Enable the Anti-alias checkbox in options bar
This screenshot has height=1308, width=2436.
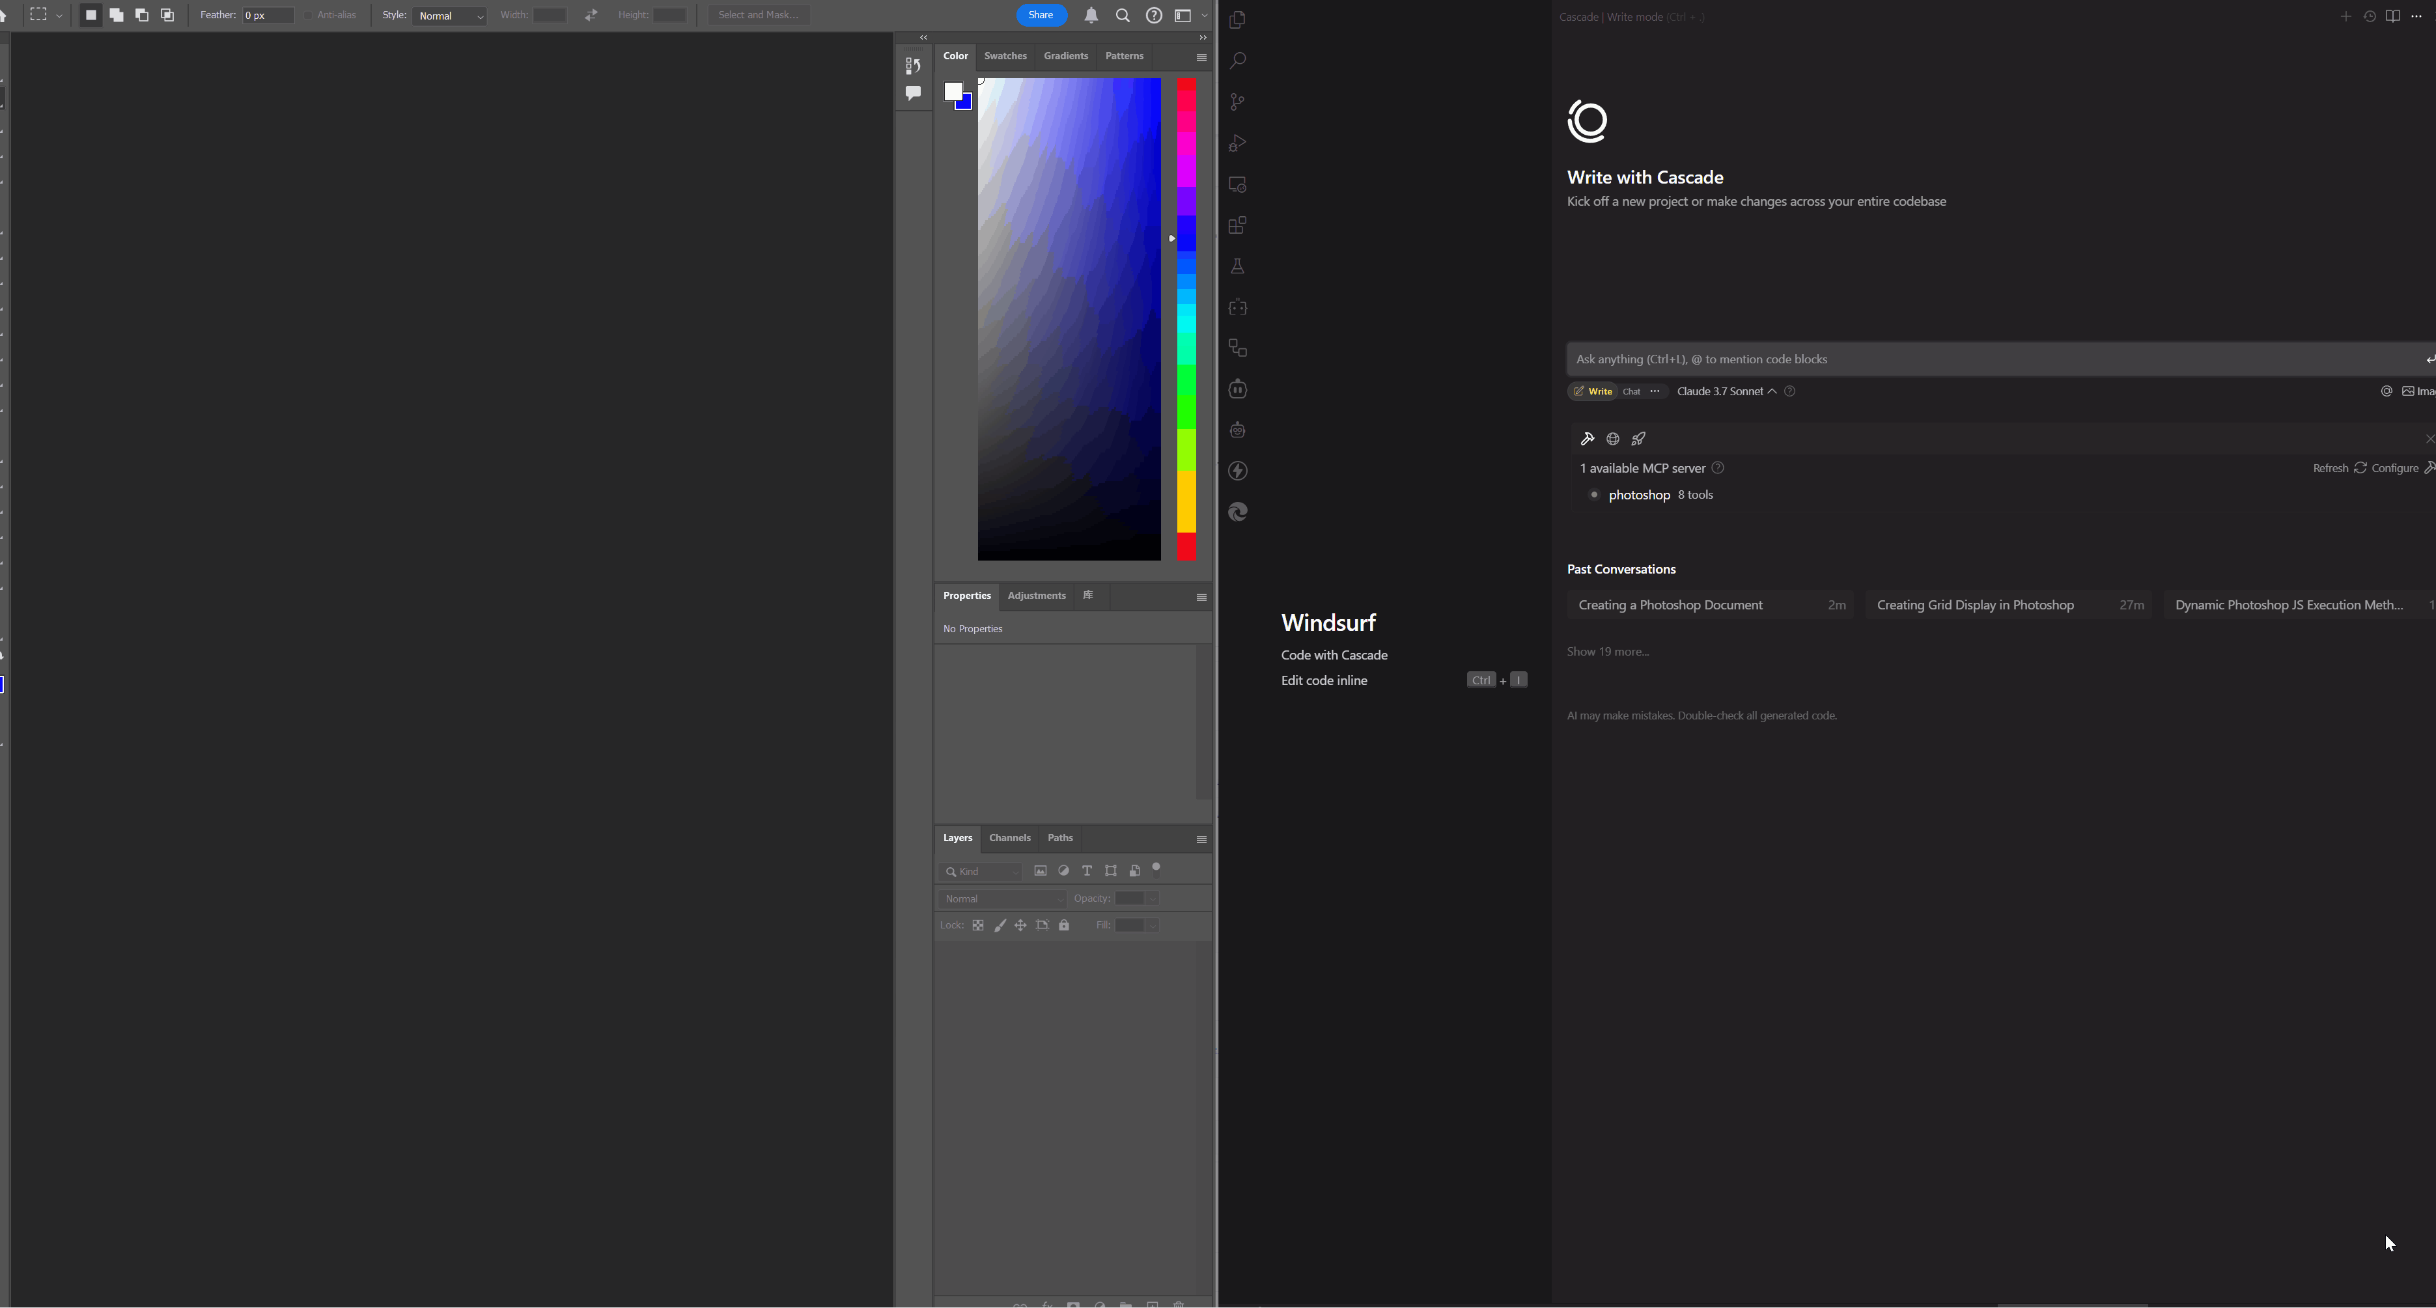point(307,14)
